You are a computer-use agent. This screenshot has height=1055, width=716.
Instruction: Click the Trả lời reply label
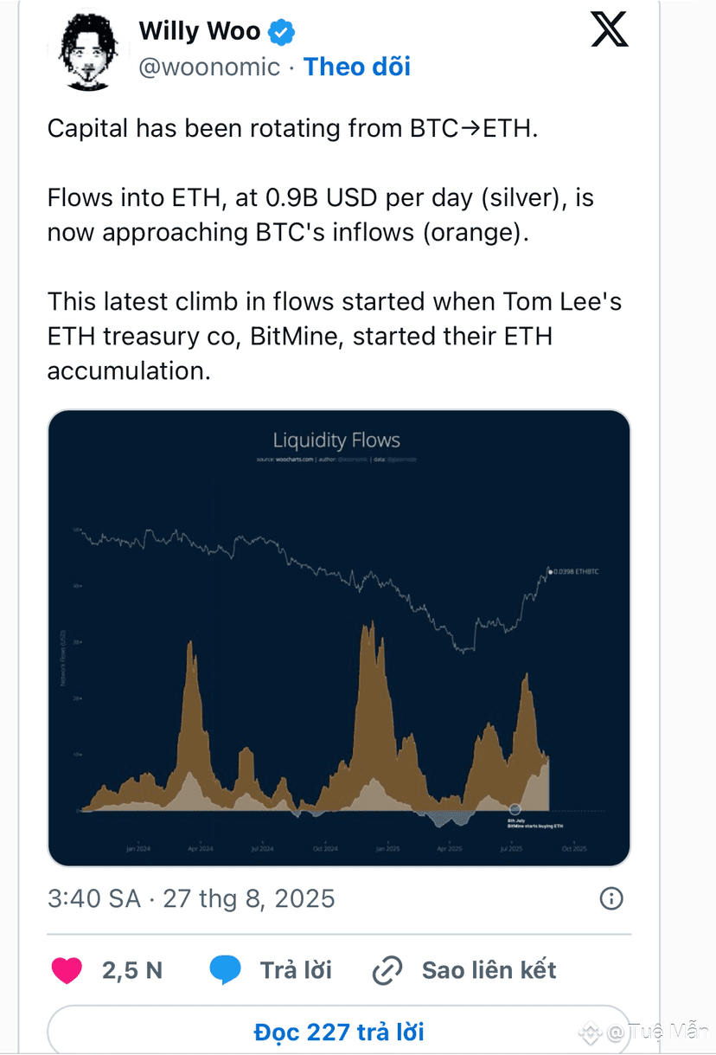296,970
